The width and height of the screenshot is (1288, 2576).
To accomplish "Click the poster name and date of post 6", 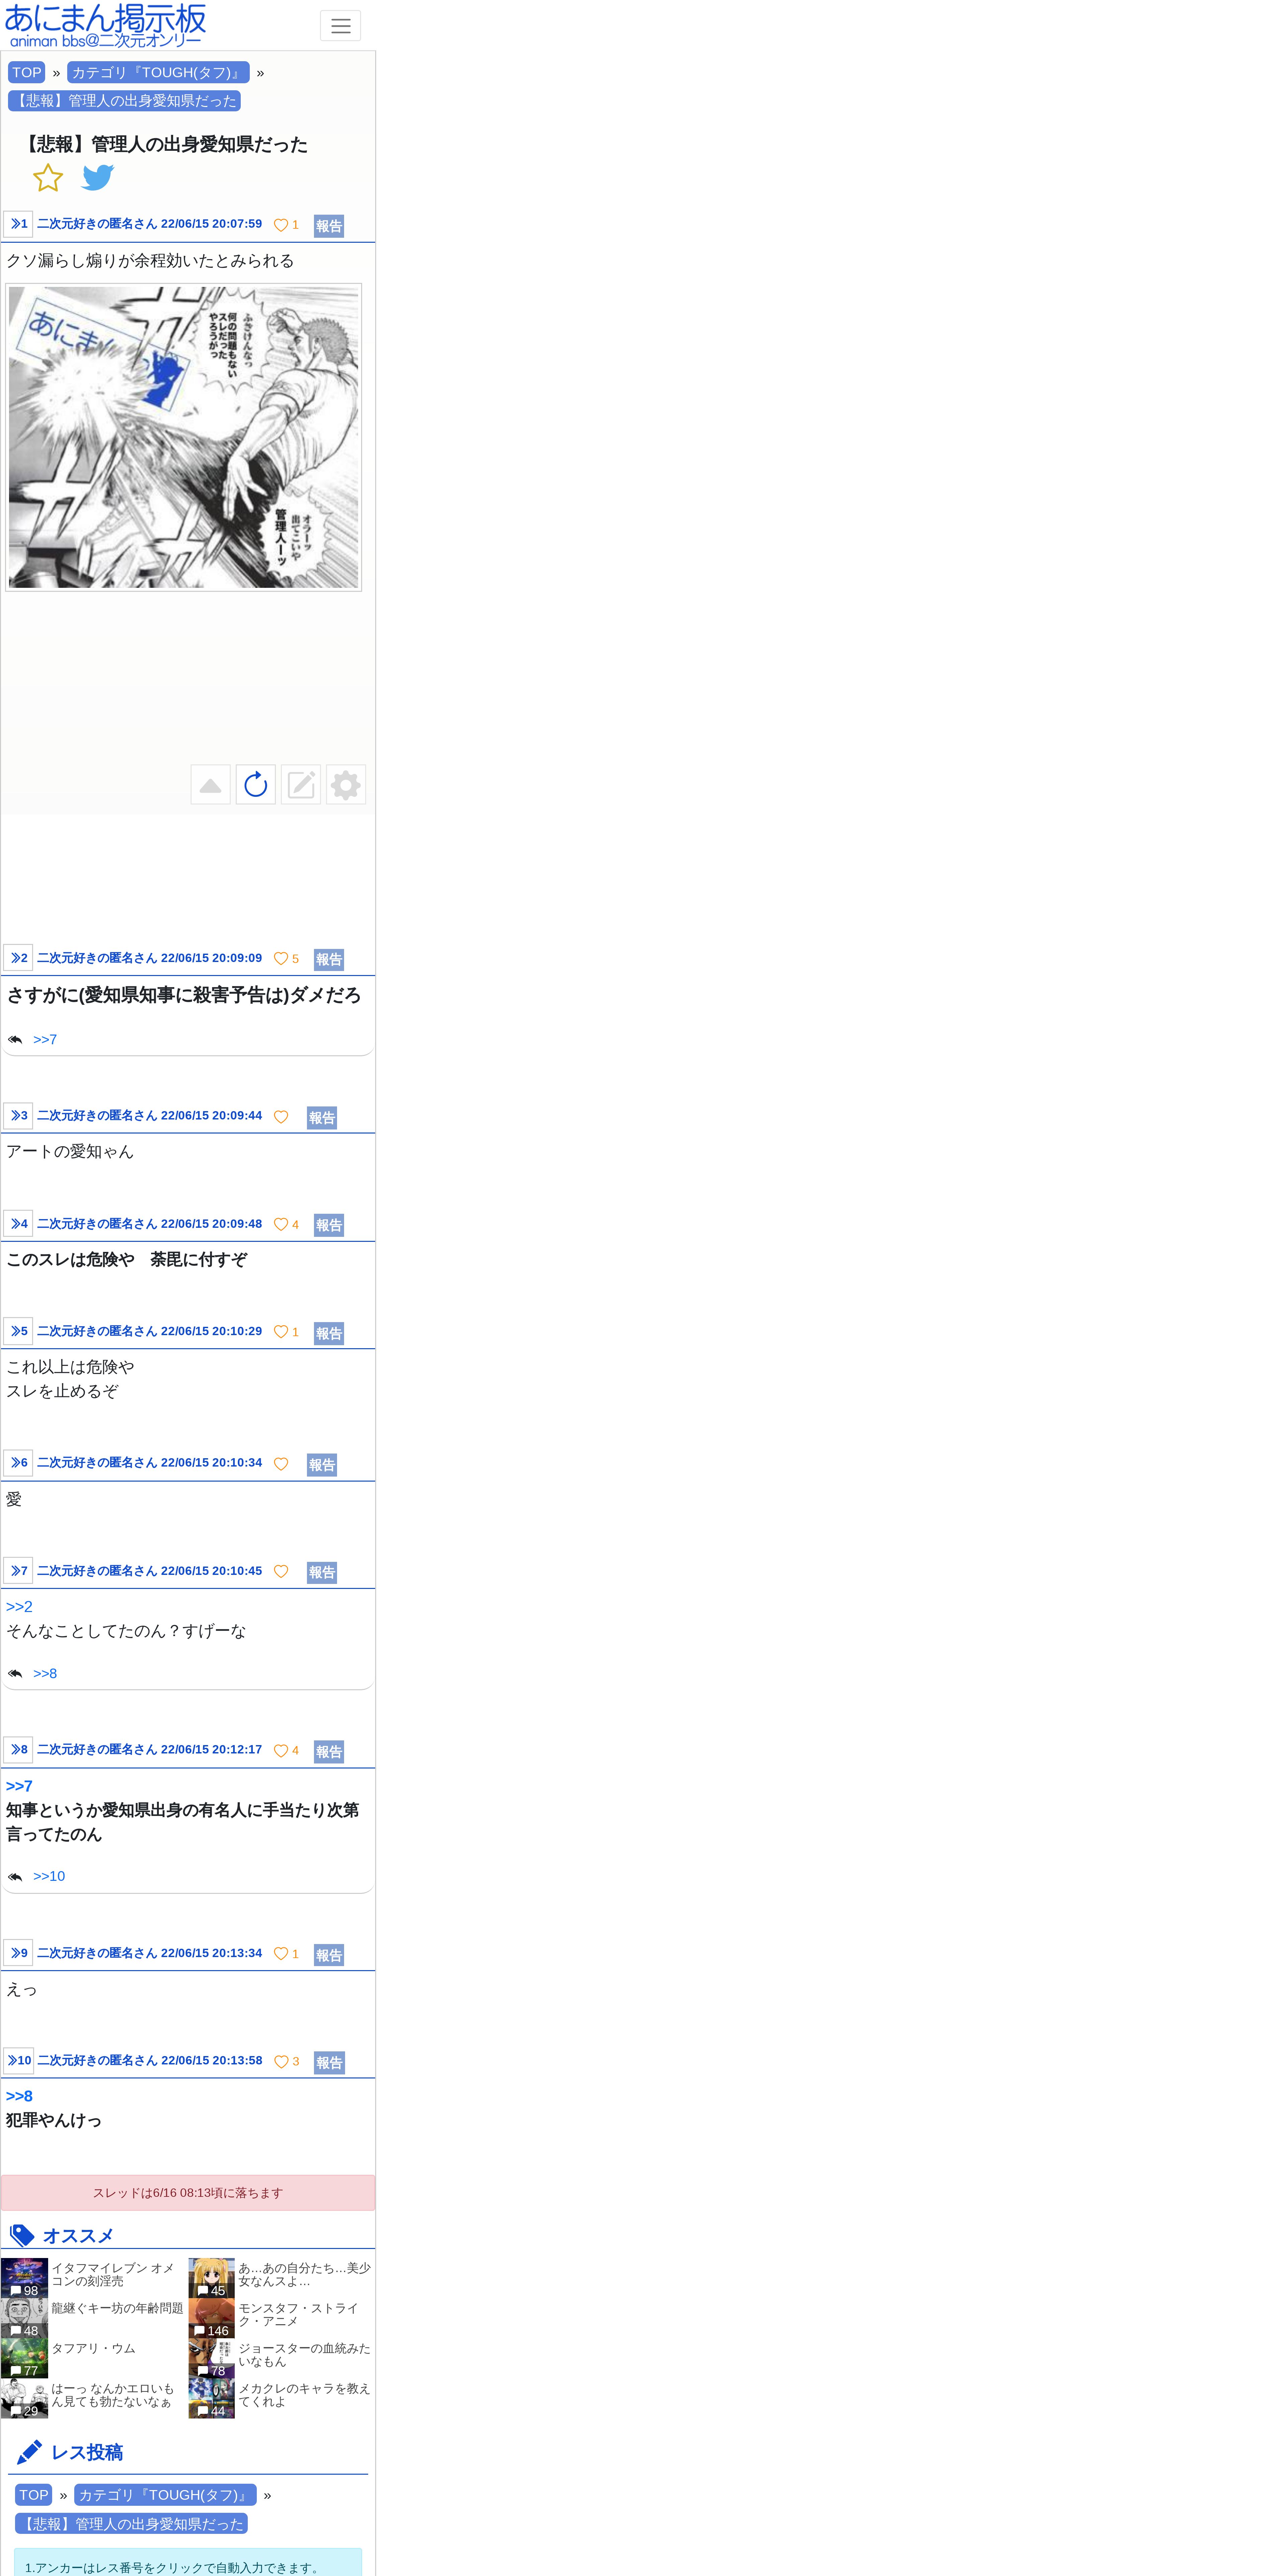I will [150, 1463].
